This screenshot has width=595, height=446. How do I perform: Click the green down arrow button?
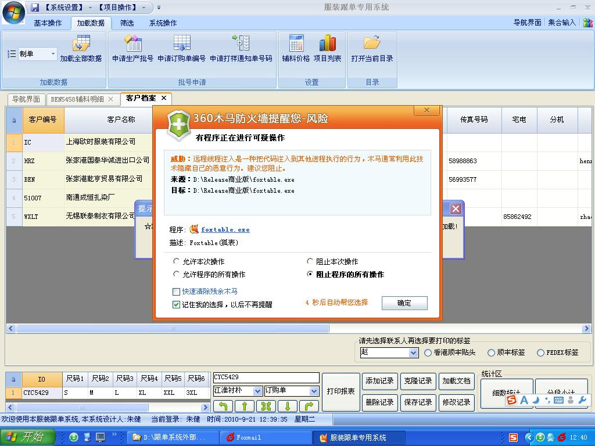(x=288, y=406)
